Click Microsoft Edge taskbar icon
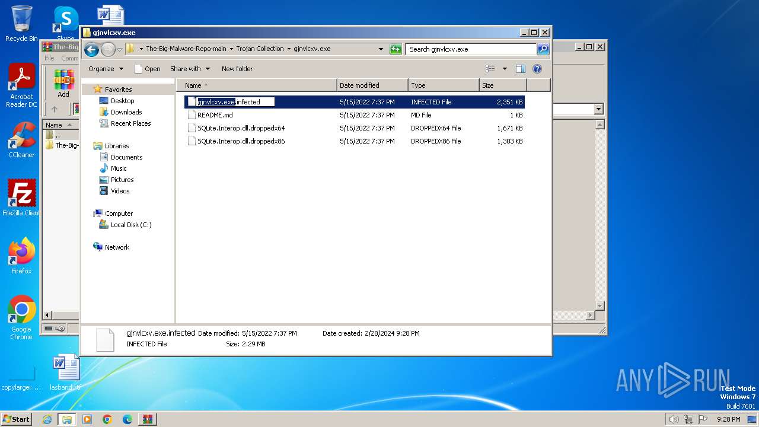The width and height of the screenshot is (759, 427). pyautogui.click(x=127, y=419)
